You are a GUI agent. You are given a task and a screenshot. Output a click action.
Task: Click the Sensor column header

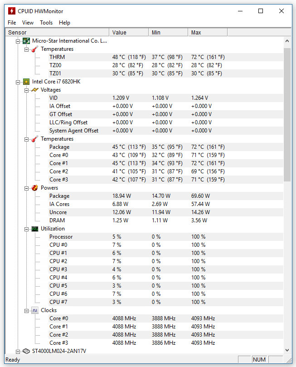(57, 32)
